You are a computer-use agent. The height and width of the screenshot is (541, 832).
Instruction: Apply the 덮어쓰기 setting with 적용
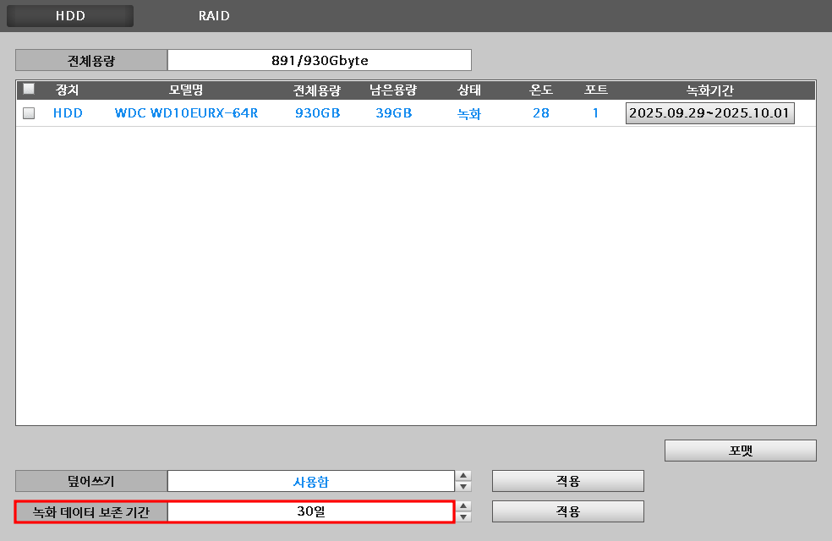coord(567,481)
